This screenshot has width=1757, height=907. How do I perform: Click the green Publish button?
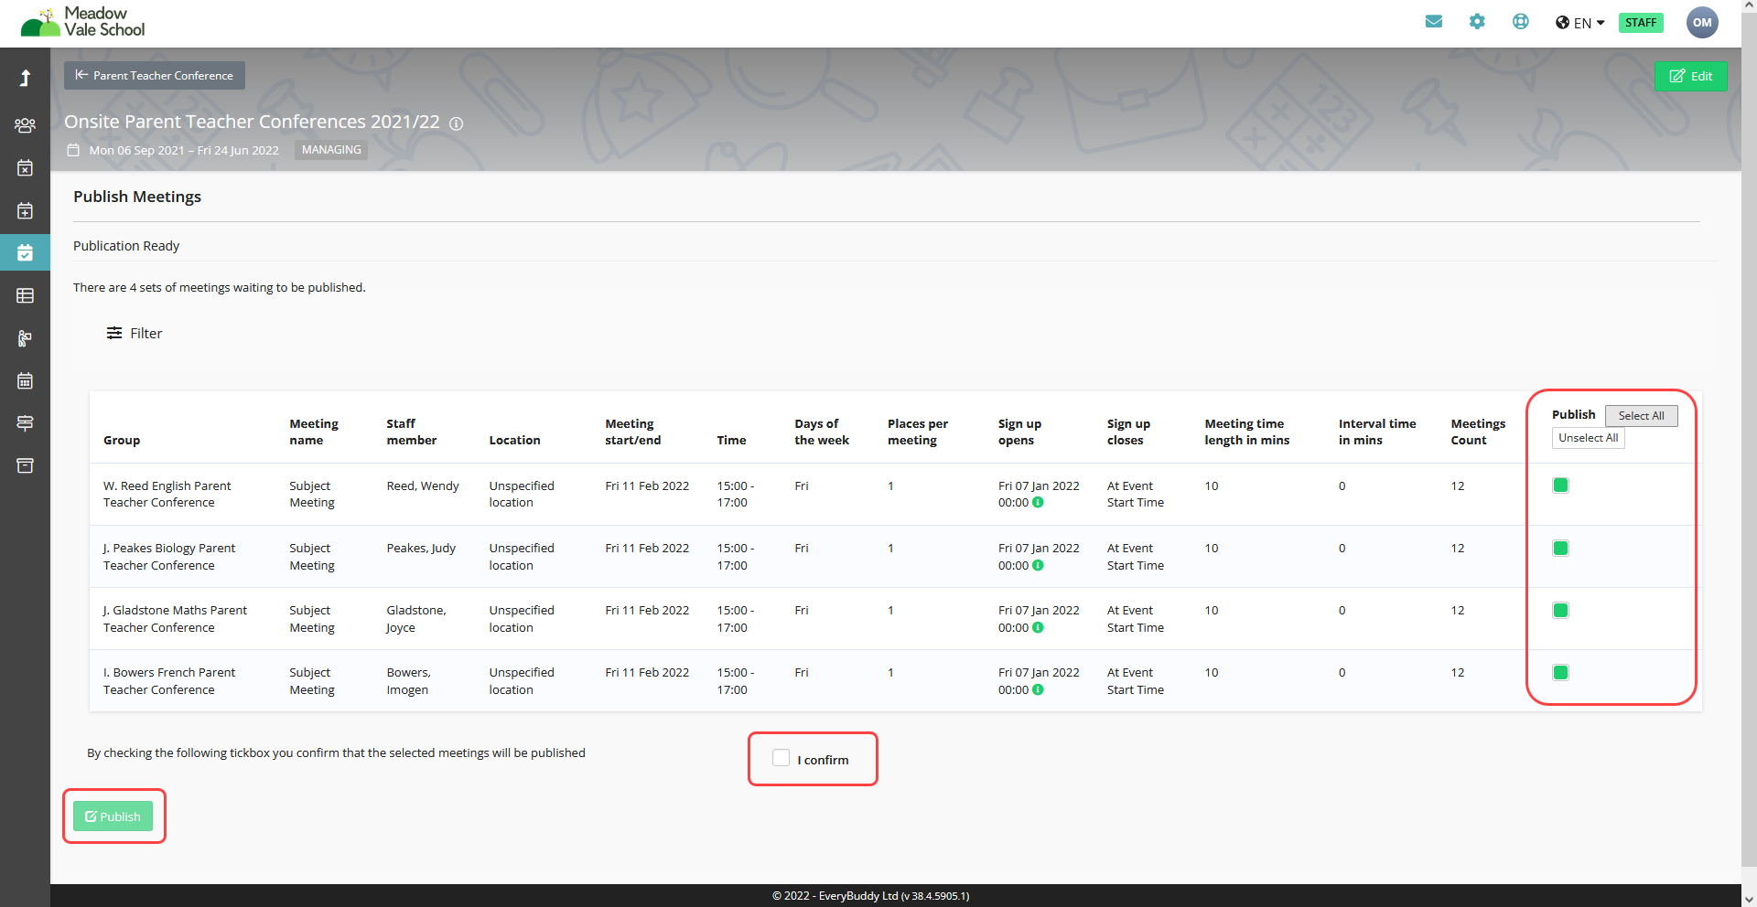(113, 816)
